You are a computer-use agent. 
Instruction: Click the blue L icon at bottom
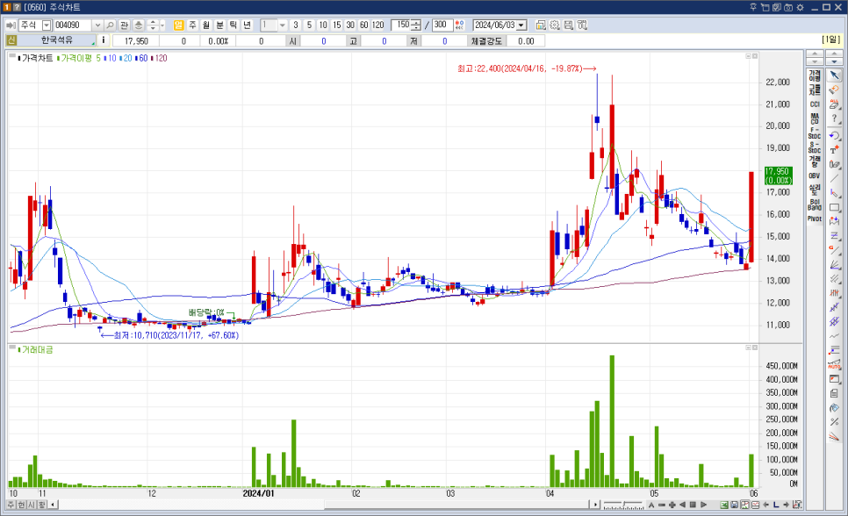776,505
